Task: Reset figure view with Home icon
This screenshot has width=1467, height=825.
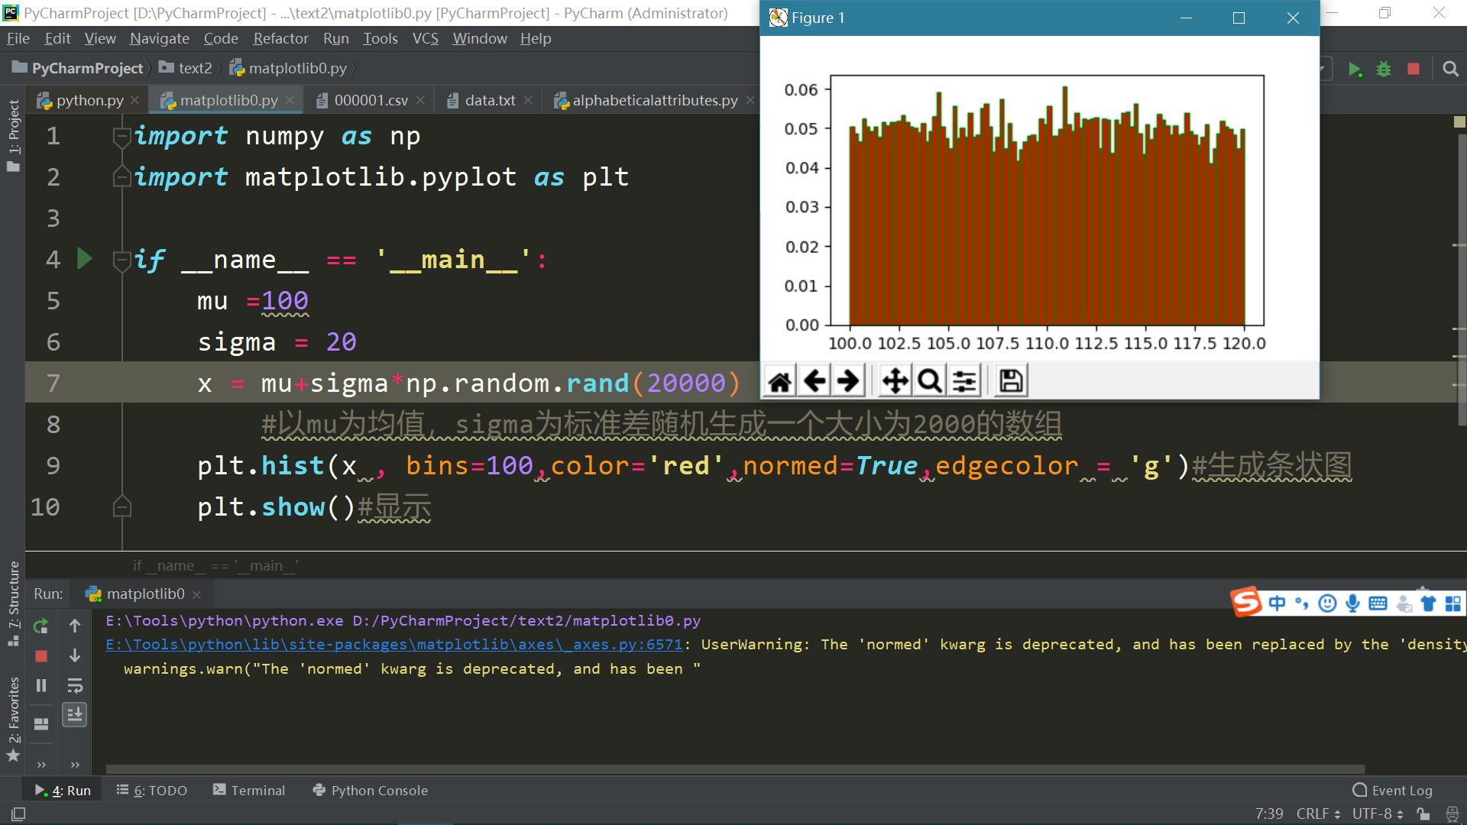Action: pos(780,381)
